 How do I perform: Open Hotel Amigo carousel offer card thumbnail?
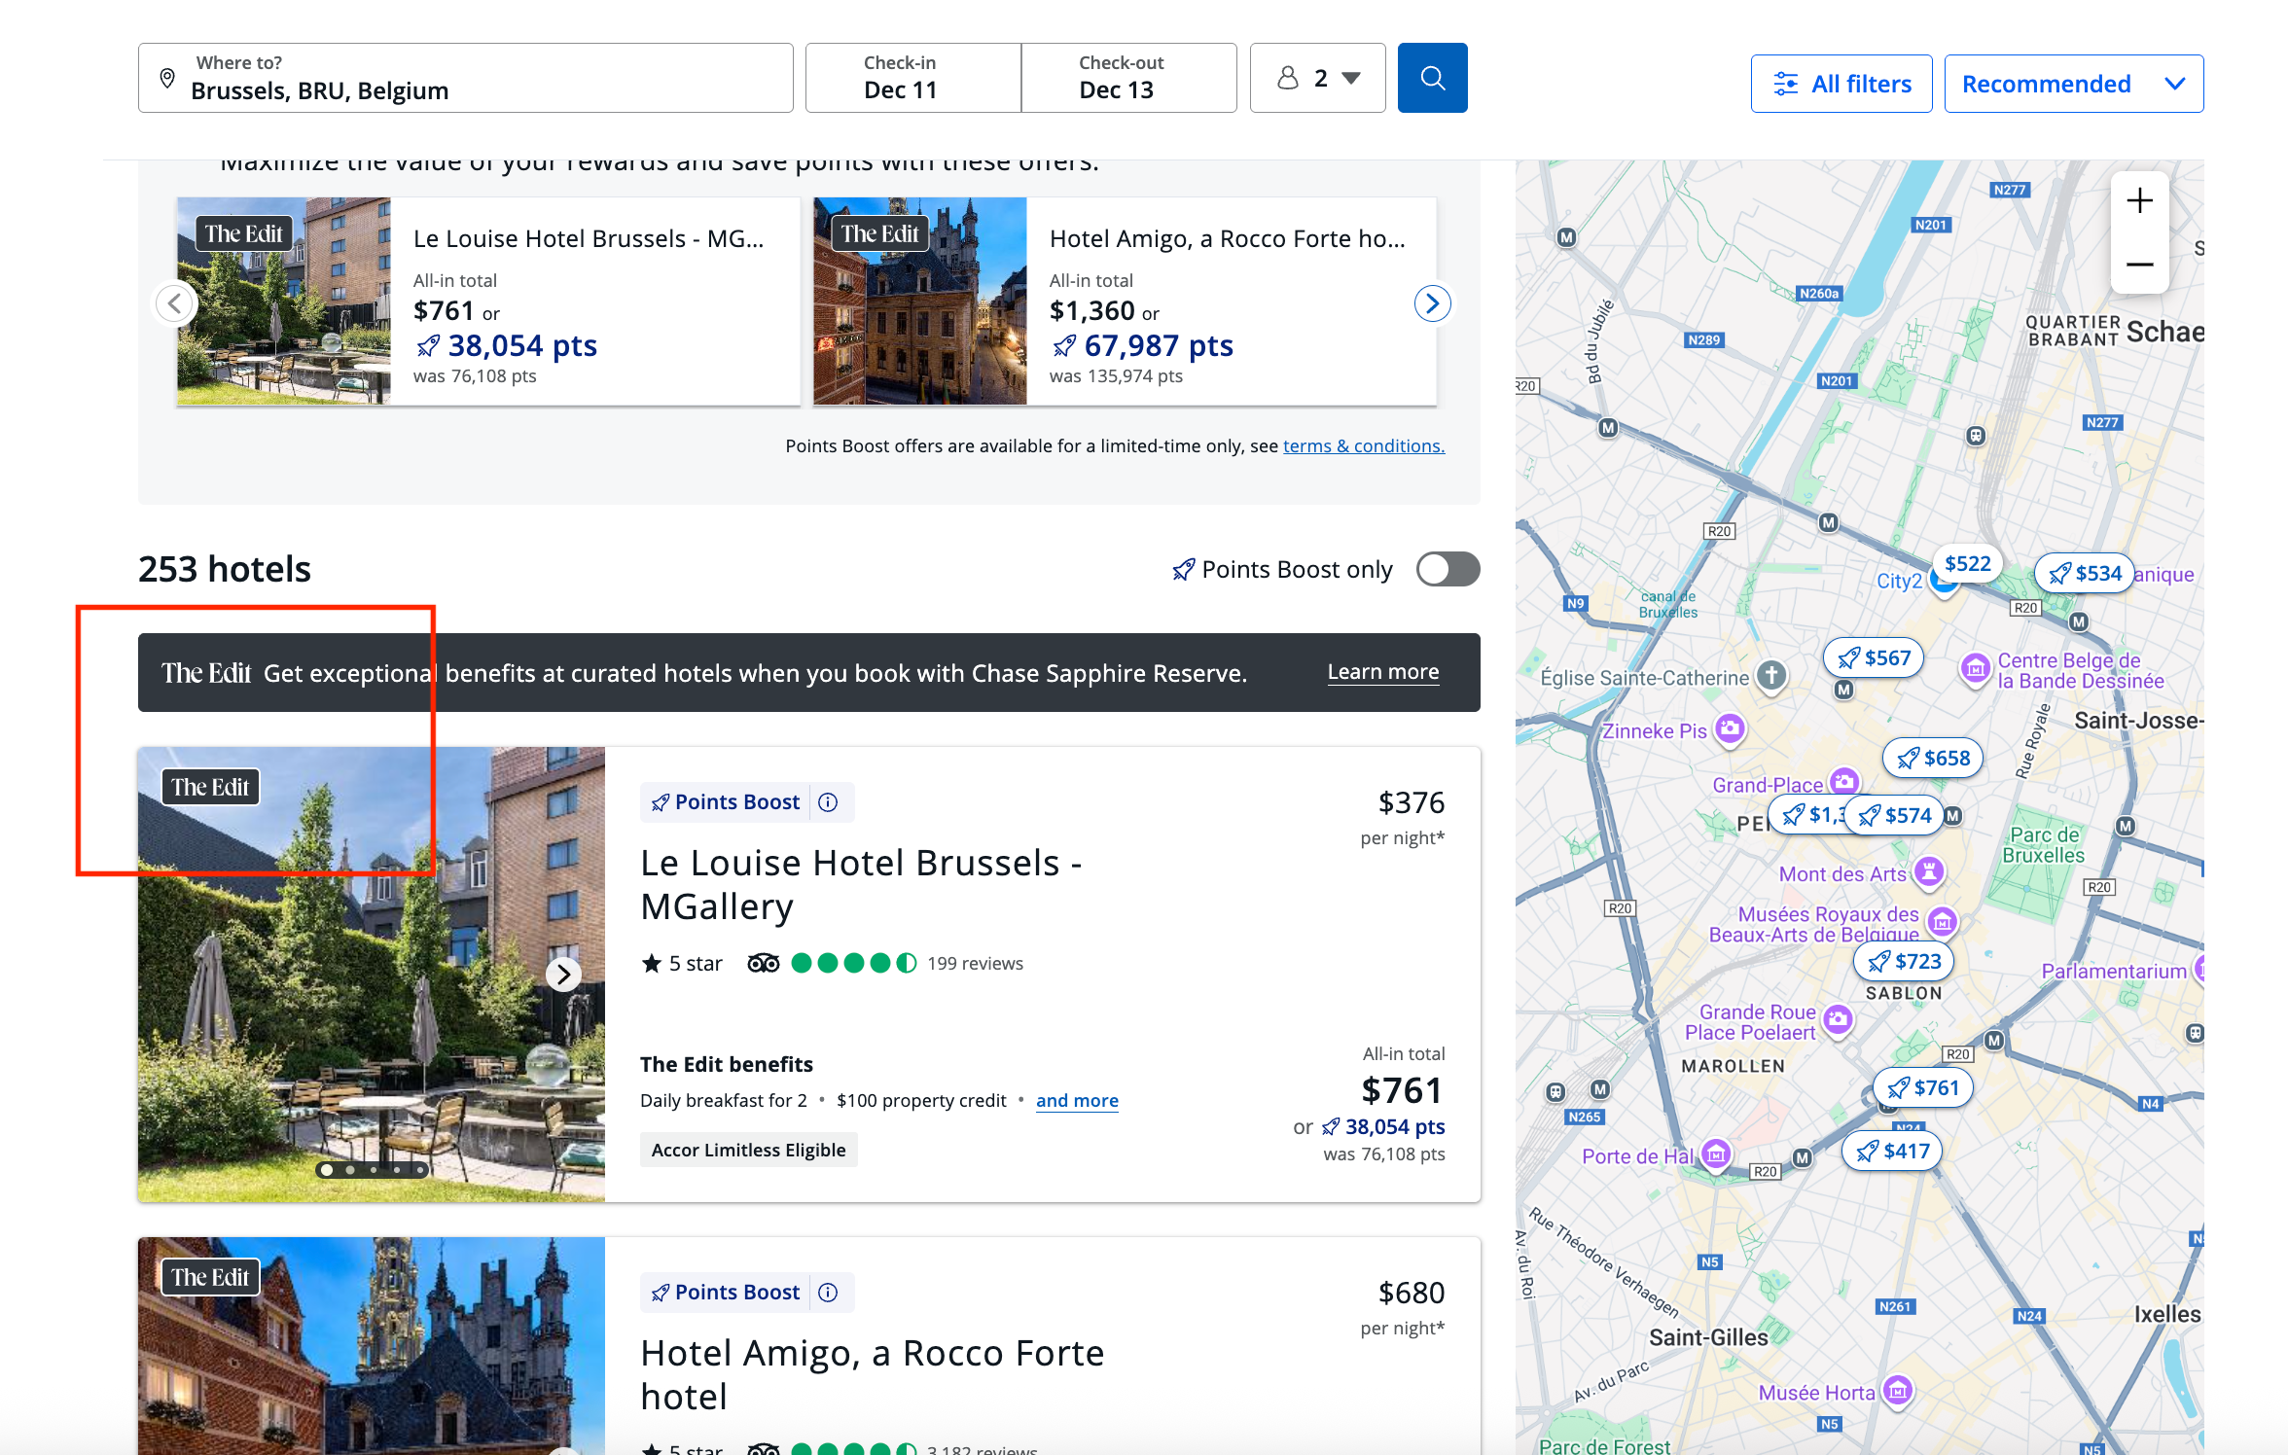[919, 301]
